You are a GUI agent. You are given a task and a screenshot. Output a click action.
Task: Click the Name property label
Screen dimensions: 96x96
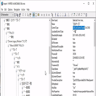click(x=53, y=24)
